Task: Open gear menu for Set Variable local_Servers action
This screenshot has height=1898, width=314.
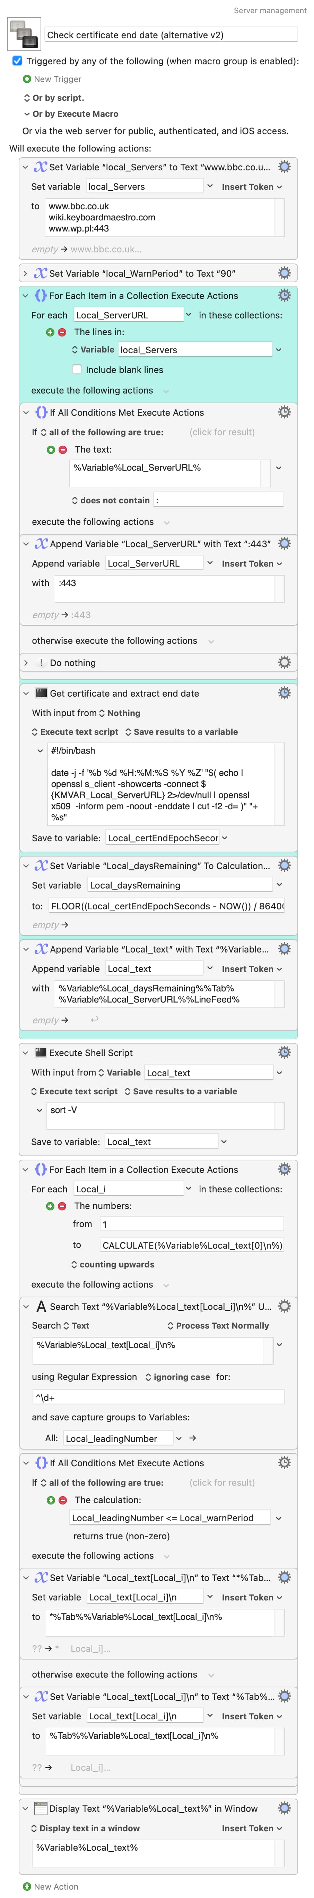Action: tap(285, 167)
